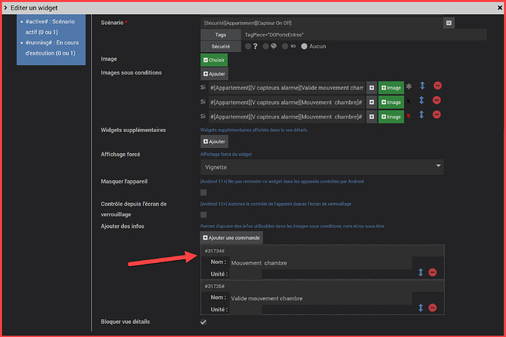506x337 pixels.
Task: Remove the Mouvement chambre info command
Action: [x=433, y=272]
